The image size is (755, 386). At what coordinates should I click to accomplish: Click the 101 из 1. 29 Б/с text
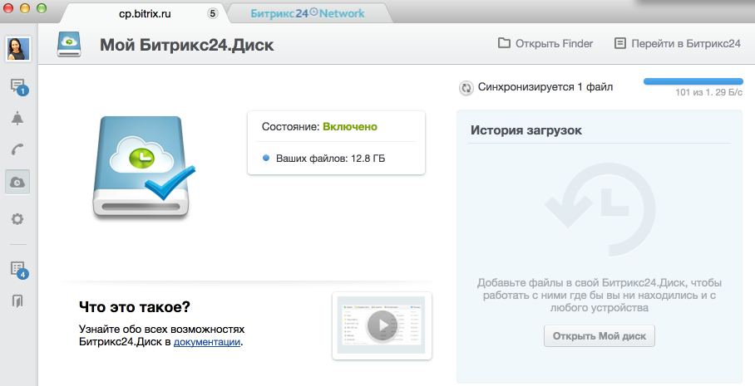pos(708,92)
